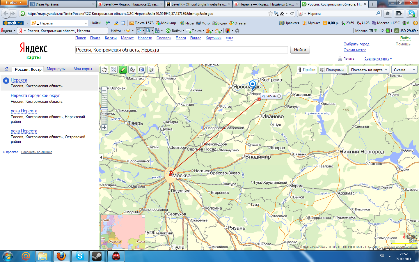Click the browser back arrow button
419x262 pixels.
pos(6,13)
